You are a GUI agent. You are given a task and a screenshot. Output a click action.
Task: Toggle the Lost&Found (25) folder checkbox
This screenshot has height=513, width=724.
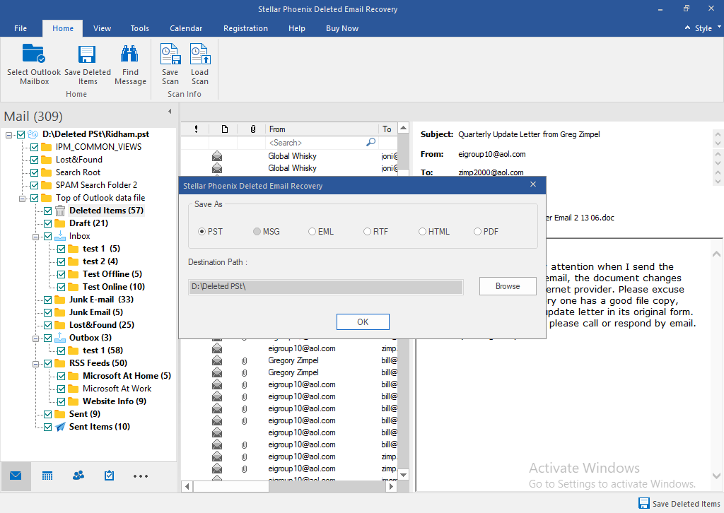point(47,325)
